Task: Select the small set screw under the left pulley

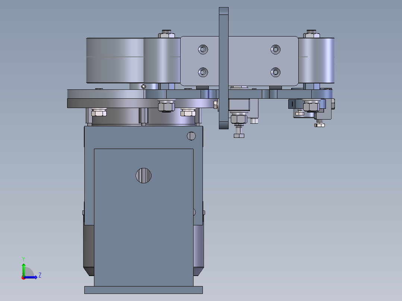Action: [144, 86]
